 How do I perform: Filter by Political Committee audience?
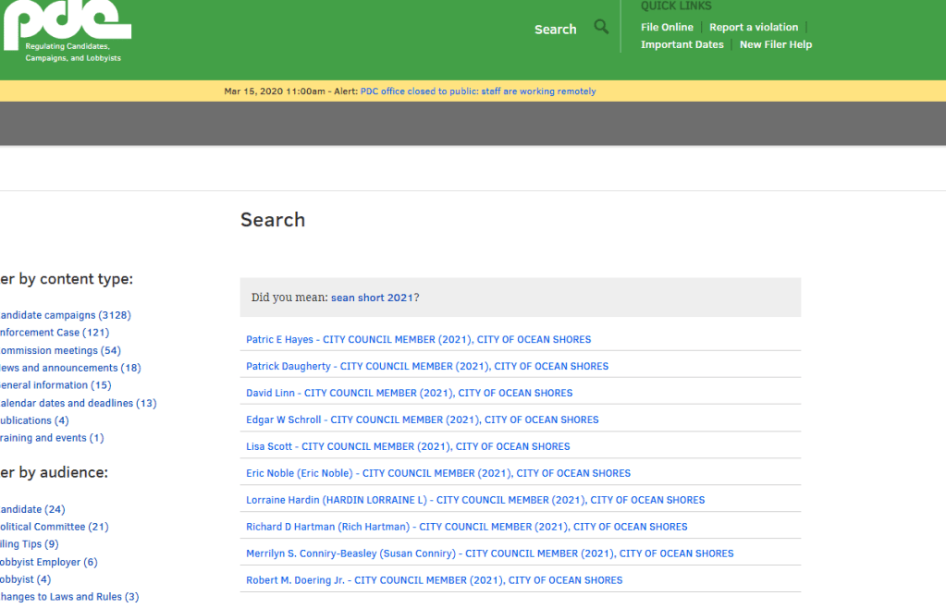(54, 528)
